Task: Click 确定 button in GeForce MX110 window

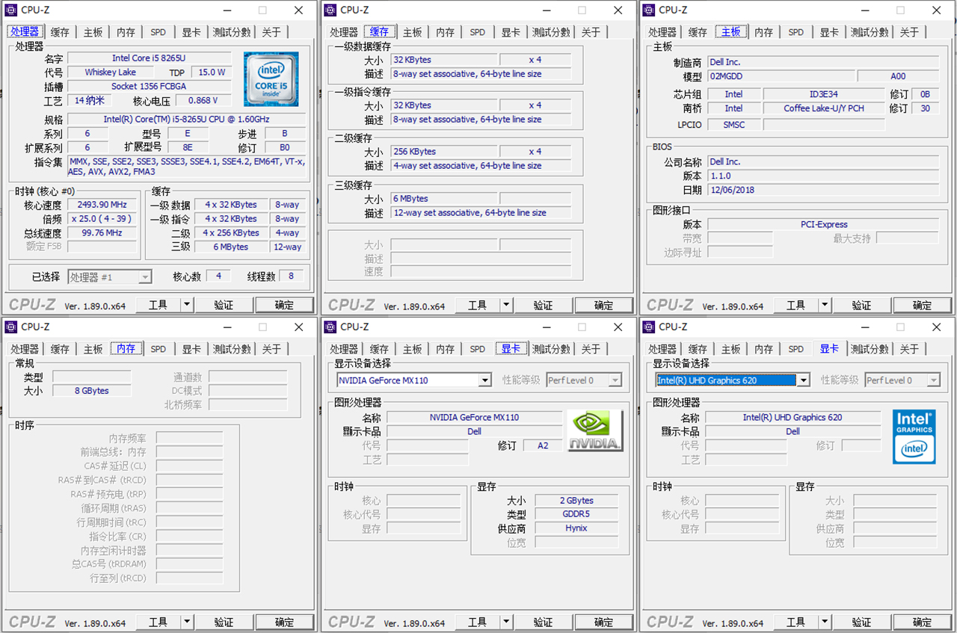Action: pyautogui.click(x=604, y=622)
